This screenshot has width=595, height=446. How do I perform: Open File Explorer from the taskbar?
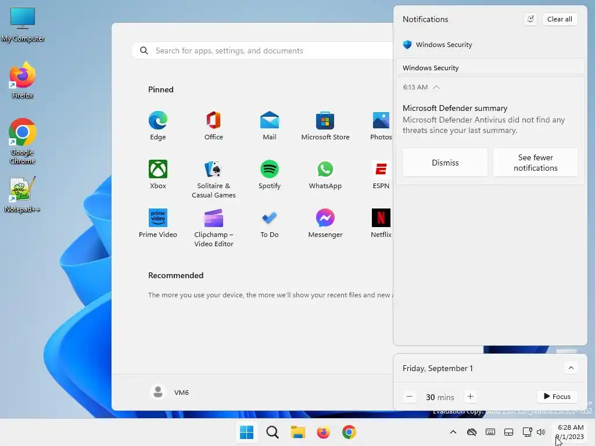point(298,432)
